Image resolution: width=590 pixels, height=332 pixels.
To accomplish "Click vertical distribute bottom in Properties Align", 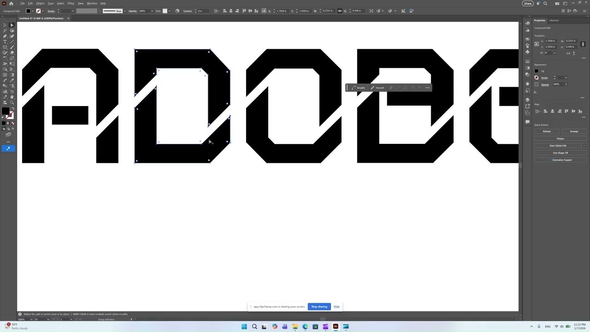I will click(580, 111).
